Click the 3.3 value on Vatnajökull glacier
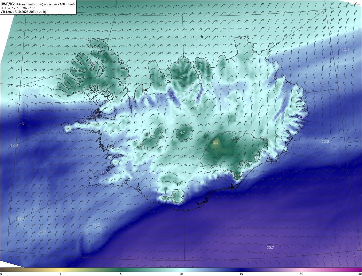The width and height of the screenshot is (362, 276). pos(216,143)
